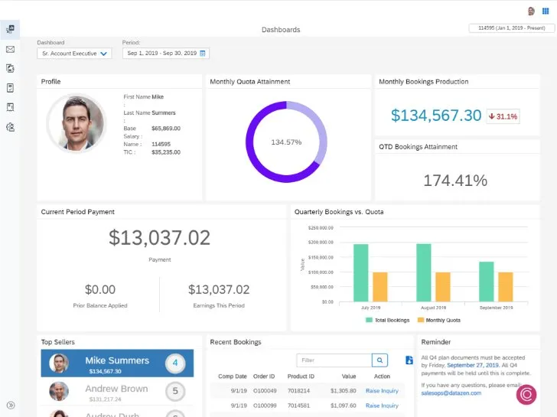Viewport: 557px width, 417px height.
Task: Open calendar picker in the Period field
Action: tap(203, 54)
